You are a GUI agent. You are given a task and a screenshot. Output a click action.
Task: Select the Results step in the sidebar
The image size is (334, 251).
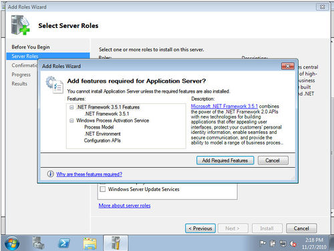[x=19, y=84]
